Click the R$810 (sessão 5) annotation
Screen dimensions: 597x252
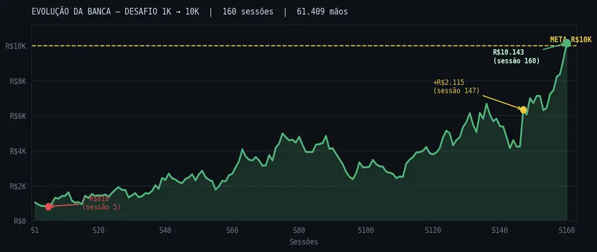pyautogui.click(x=102, y=203)
